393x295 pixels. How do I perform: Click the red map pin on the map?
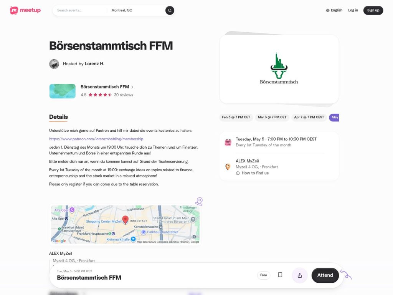point(125,219)
